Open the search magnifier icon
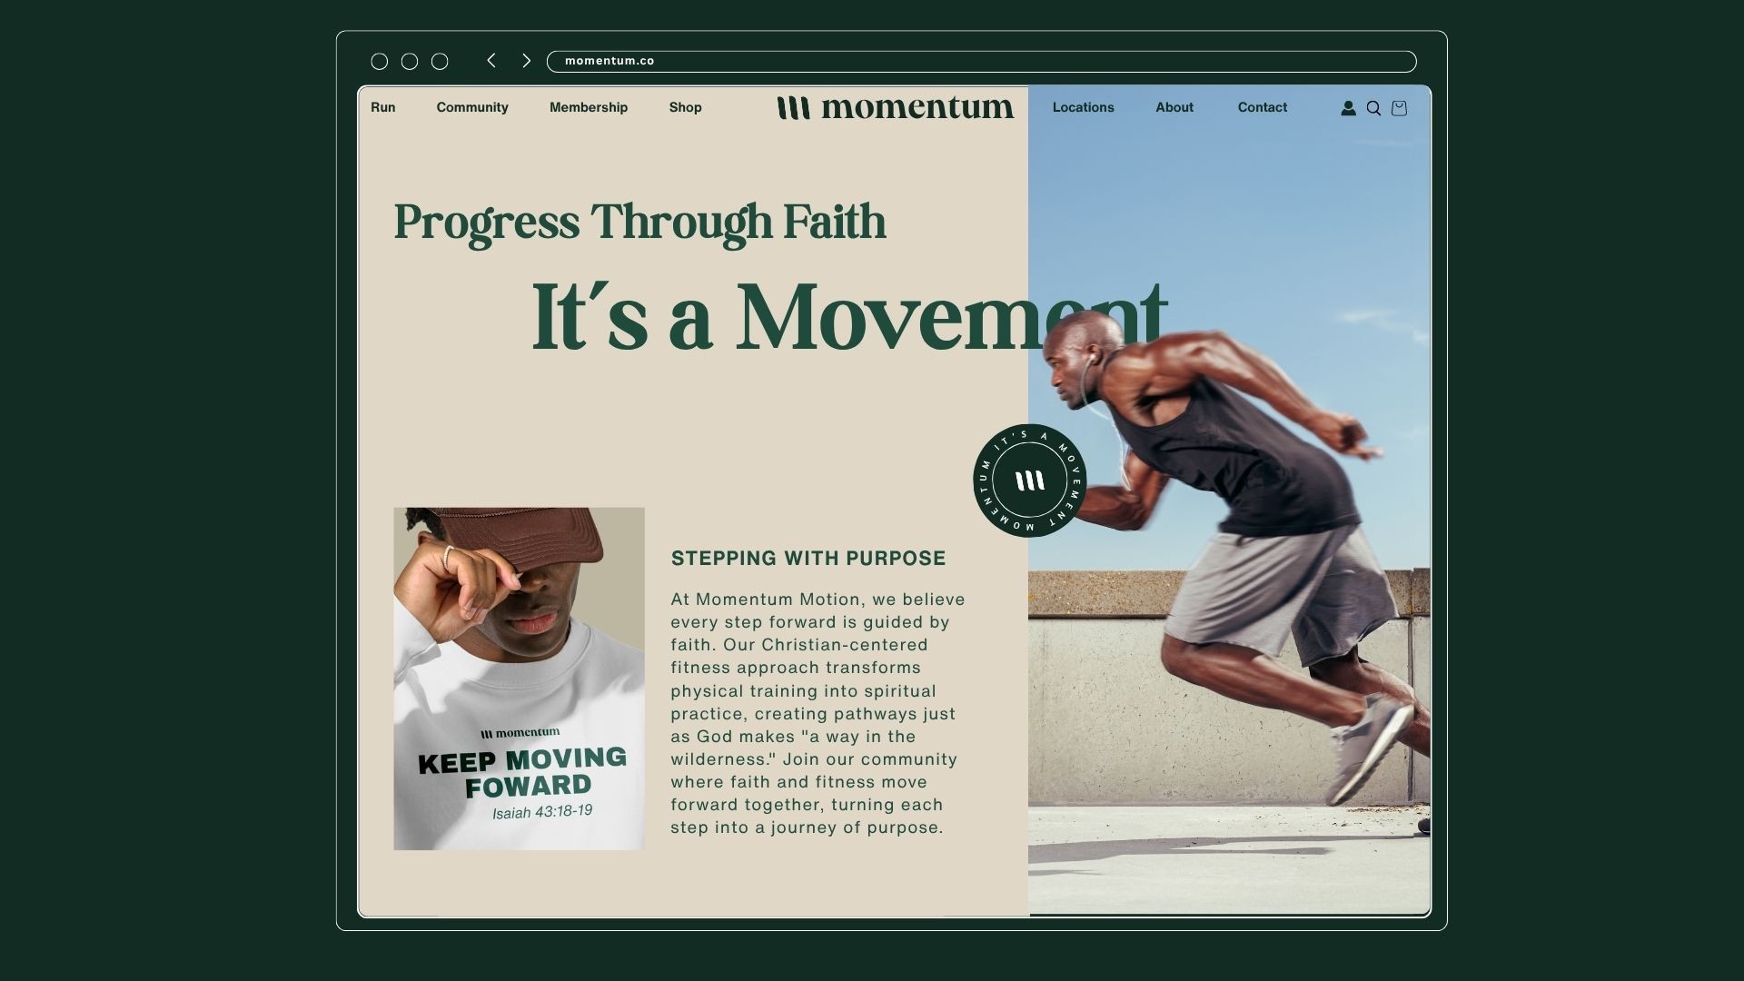The image size is (1744, 981). (1373, 108)
